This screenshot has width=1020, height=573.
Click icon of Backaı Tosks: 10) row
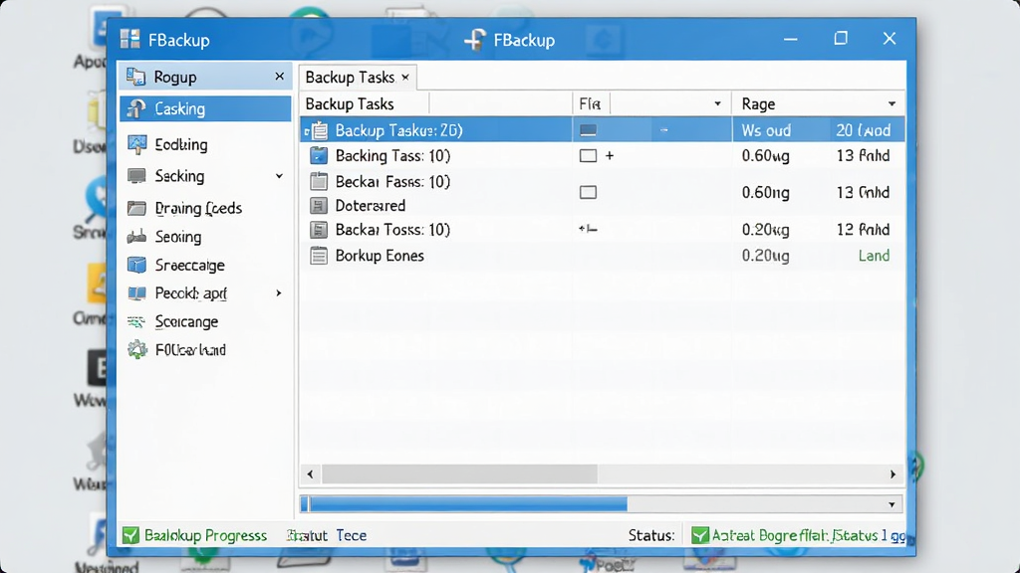point(319,230)
